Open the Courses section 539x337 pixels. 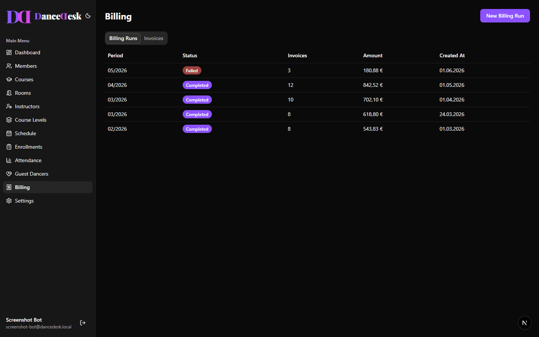point(48,79)
